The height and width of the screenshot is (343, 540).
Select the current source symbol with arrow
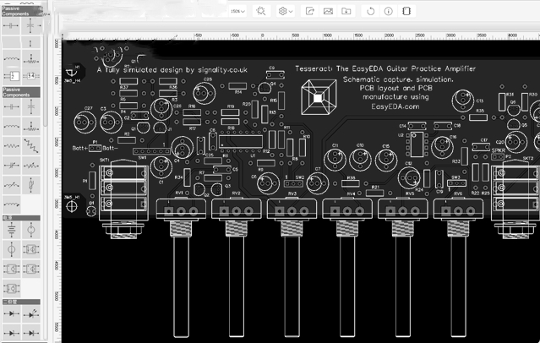tap(11, 249)
